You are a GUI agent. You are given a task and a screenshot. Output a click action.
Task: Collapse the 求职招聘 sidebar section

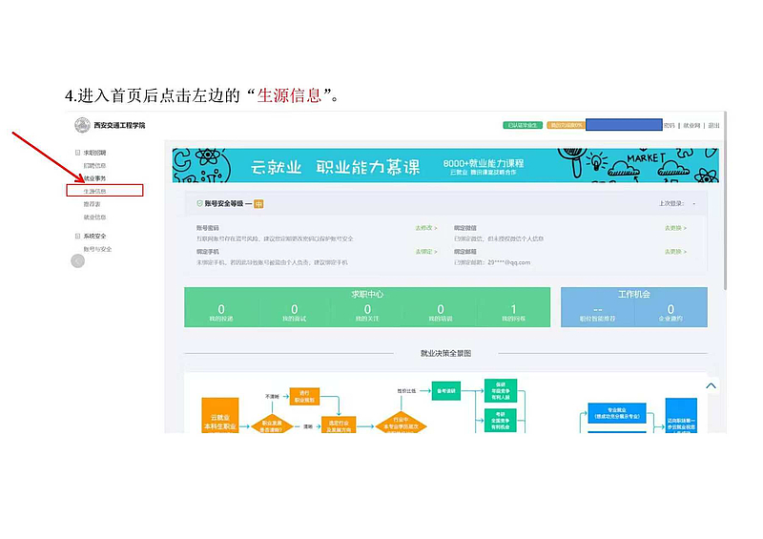coord(77,153)
